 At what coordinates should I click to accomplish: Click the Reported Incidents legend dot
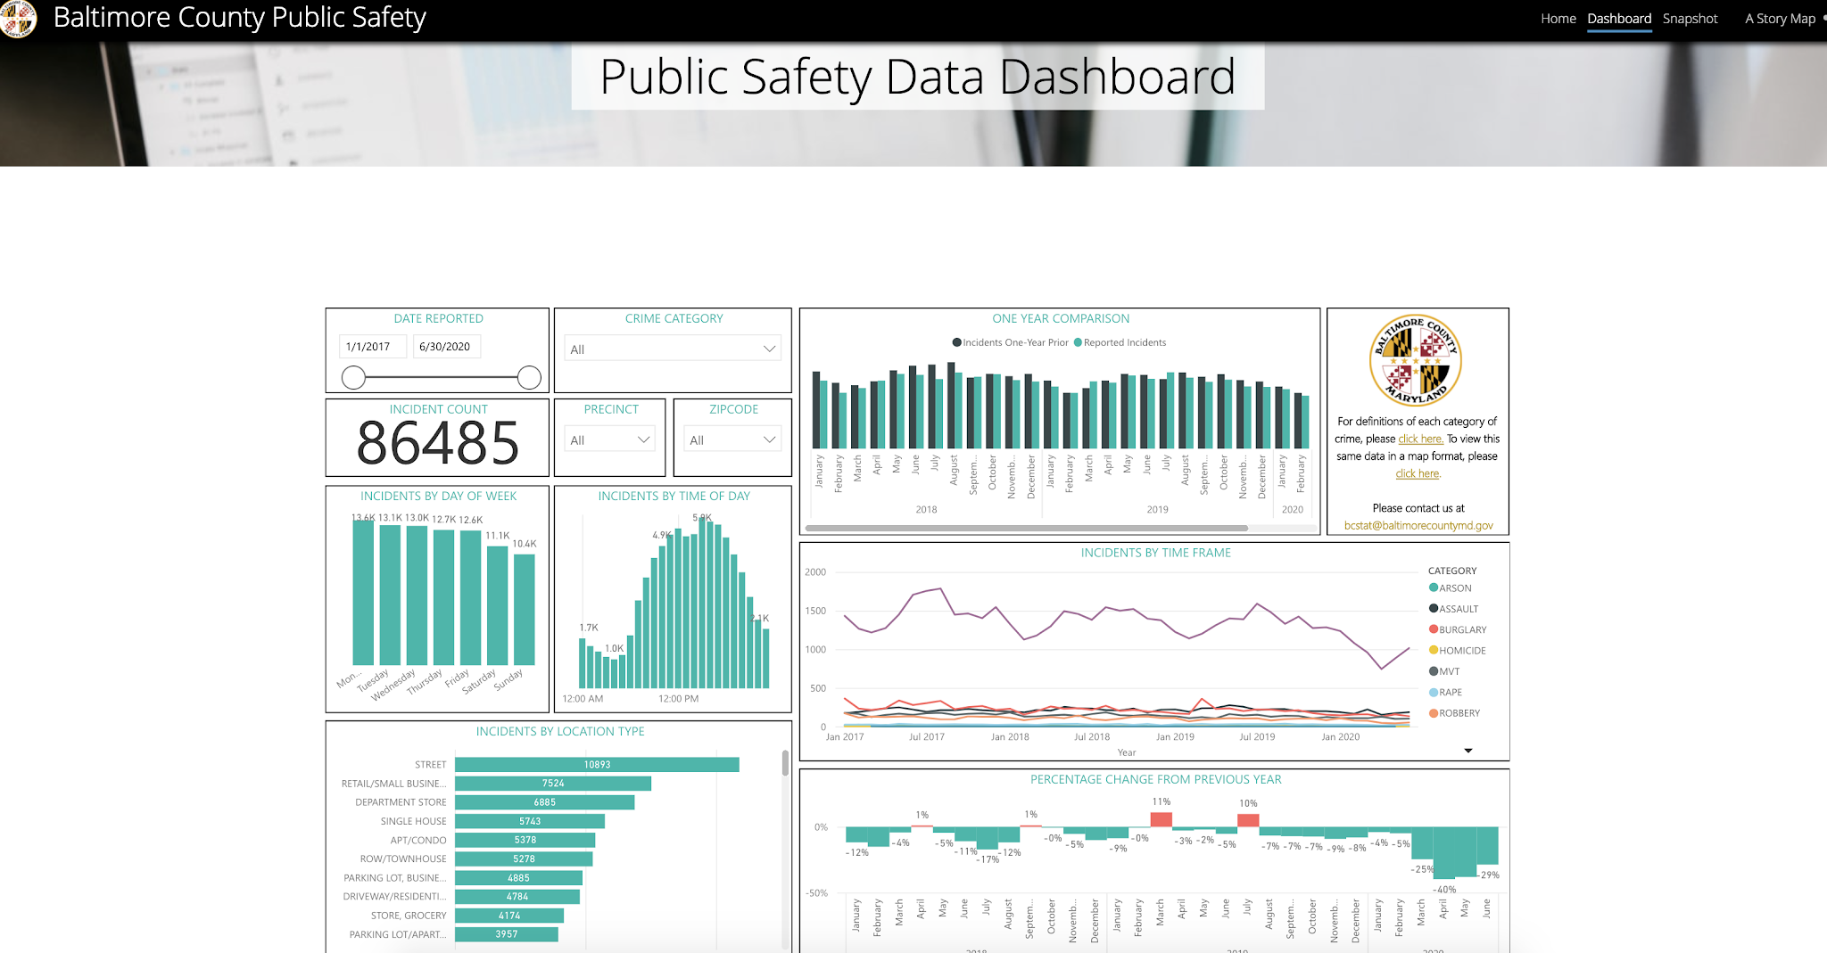click(1079, 341)
